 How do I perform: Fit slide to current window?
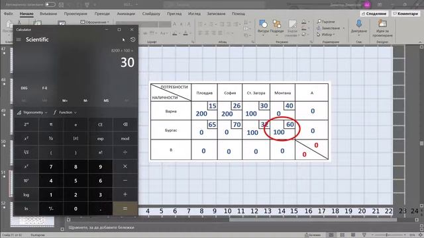(x=421, y=235)
